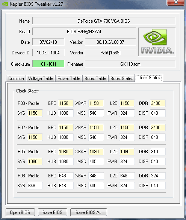186x220 pixels.
Task: Edit the P00 profile GPC clock field
Action: pos(66,103)
